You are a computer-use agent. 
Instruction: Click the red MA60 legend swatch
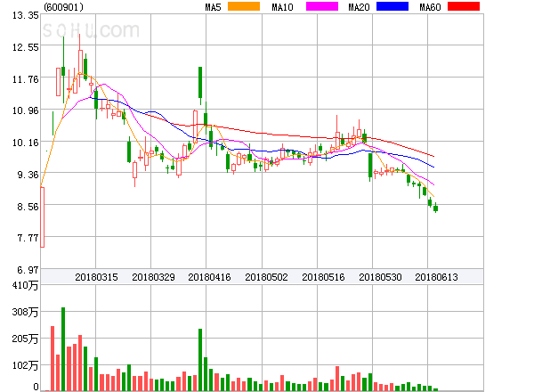click(x=464, y=6)
